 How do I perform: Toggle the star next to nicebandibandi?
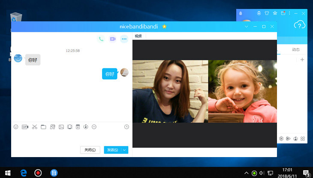[x=164, y=26]
